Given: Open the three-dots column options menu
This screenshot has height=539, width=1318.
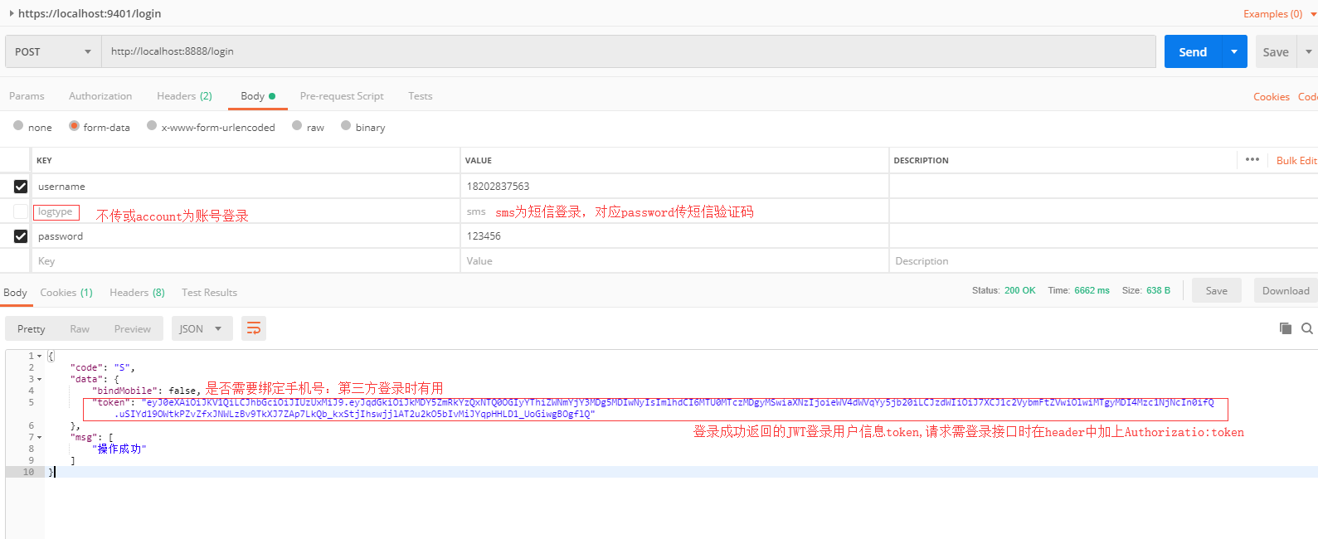Looking at the screenshot, I should pyautogui.click(x=1252, y=160).
